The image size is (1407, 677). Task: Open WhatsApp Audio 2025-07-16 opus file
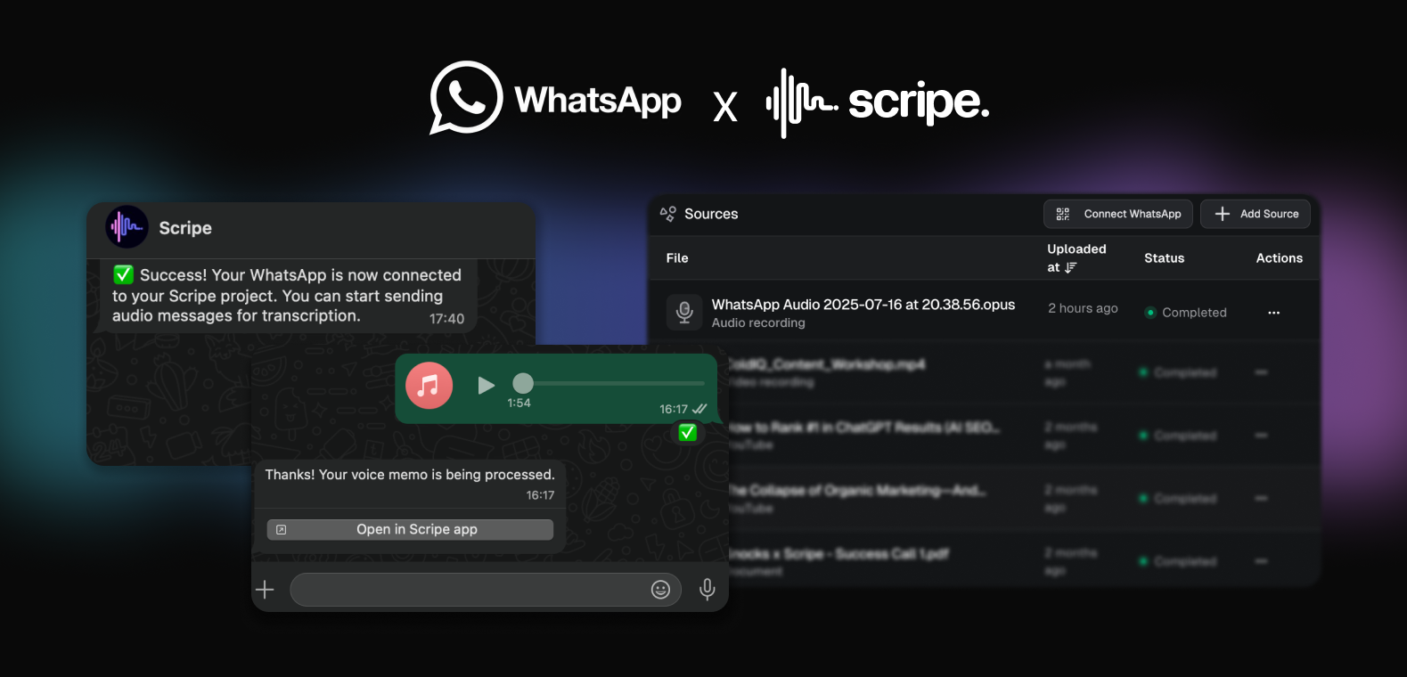pos(863,305)
